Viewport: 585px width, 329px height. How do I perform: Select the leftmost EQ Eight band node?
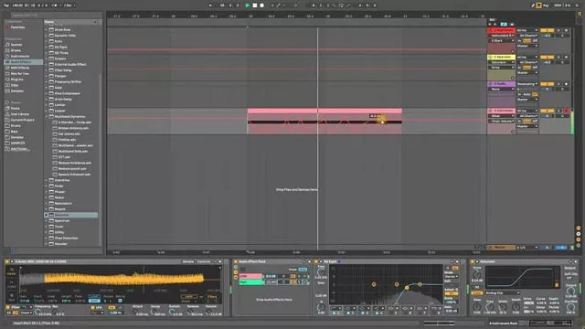[x=374, y=284]
